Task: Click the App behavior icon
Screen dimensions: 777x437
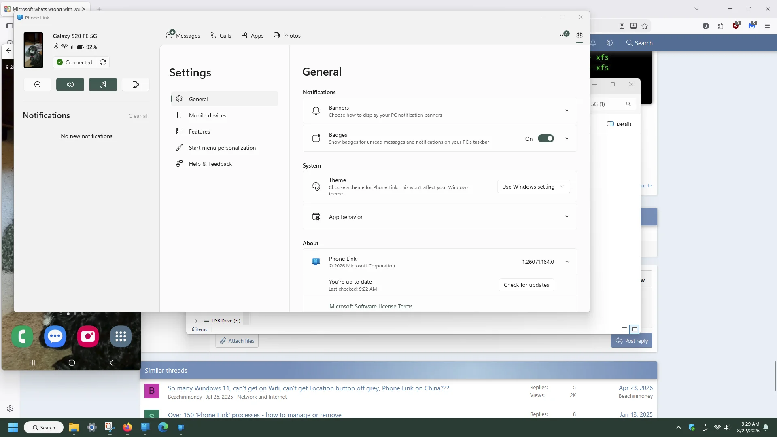Action: coord(316,217)
